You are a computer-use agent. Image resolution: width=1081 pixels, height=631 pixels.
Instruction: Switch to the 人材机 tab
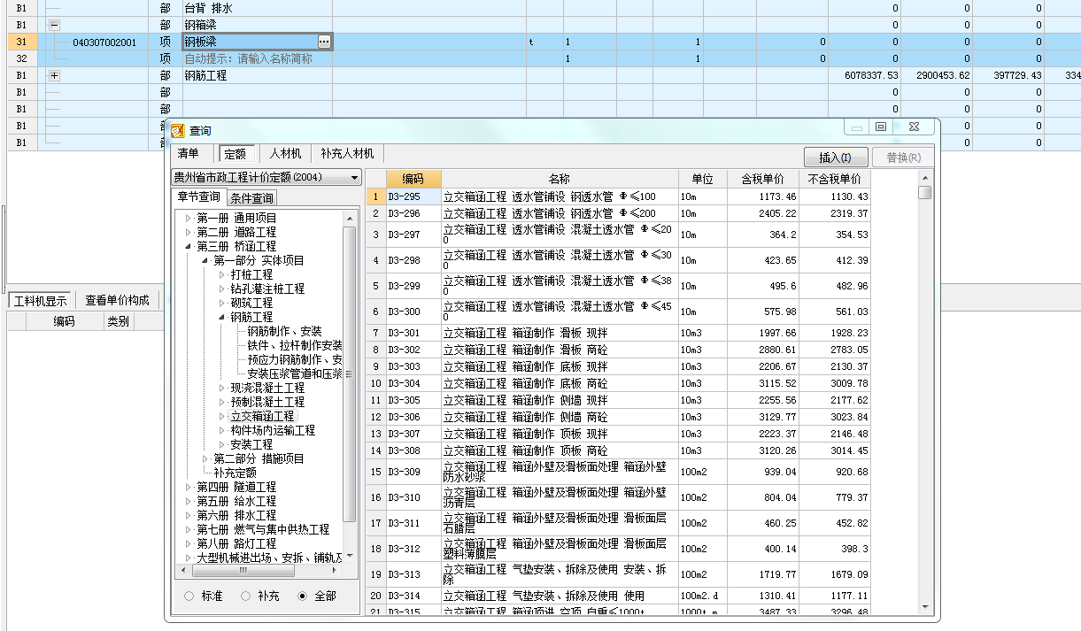tap(285, 154)
